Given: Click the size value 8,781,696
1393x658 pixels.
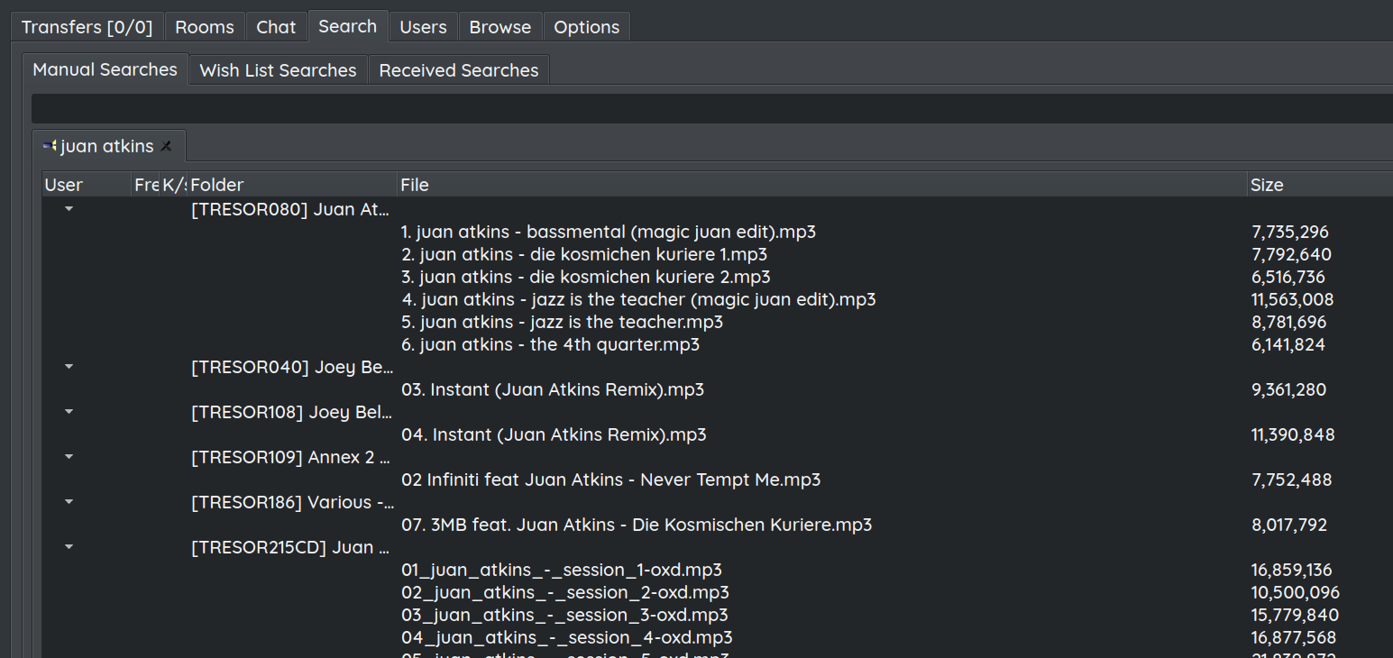Looking at the screenshot, I should [1289, 322].
